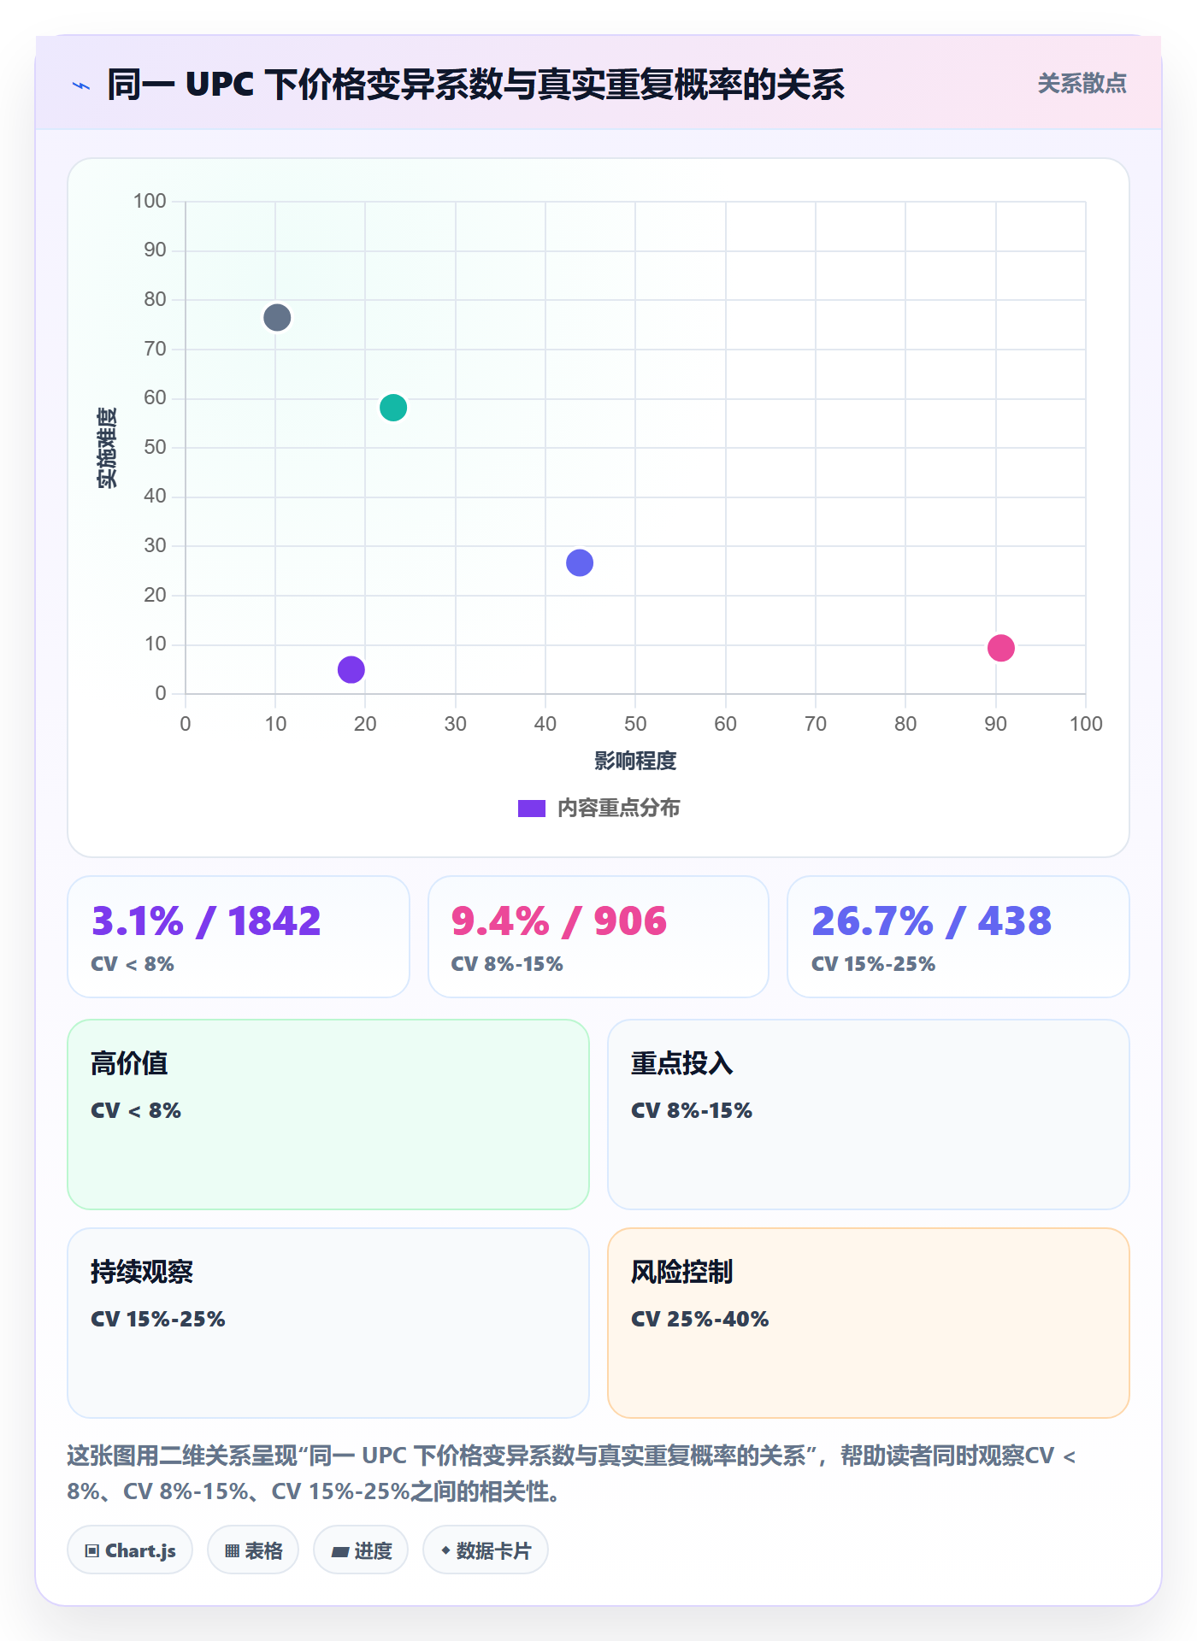Select the pink scatter point near 90
The height and width of the screenshot is (1641, 1197).
click(x=1001, y=648)
